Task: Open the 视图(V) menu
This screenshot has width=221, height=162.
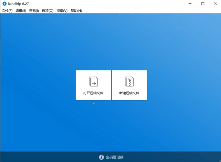Action: (62, 11)
